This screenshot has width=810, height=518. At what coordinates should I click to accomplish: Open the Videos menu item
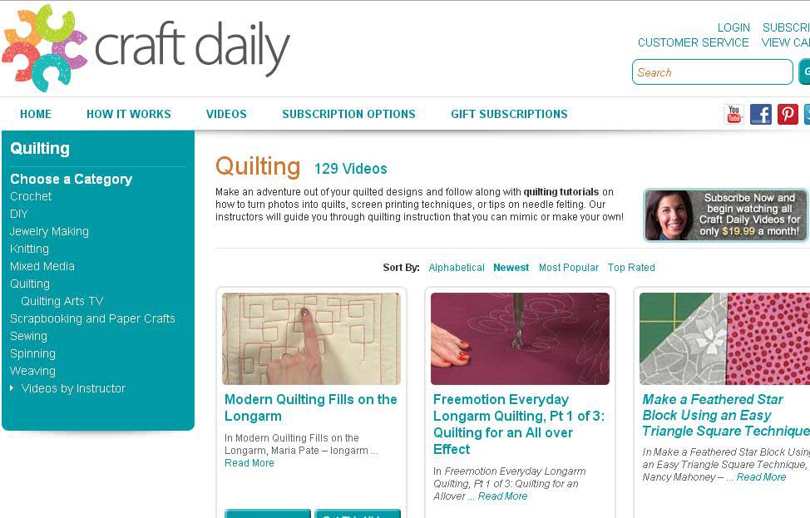[226, 114]
